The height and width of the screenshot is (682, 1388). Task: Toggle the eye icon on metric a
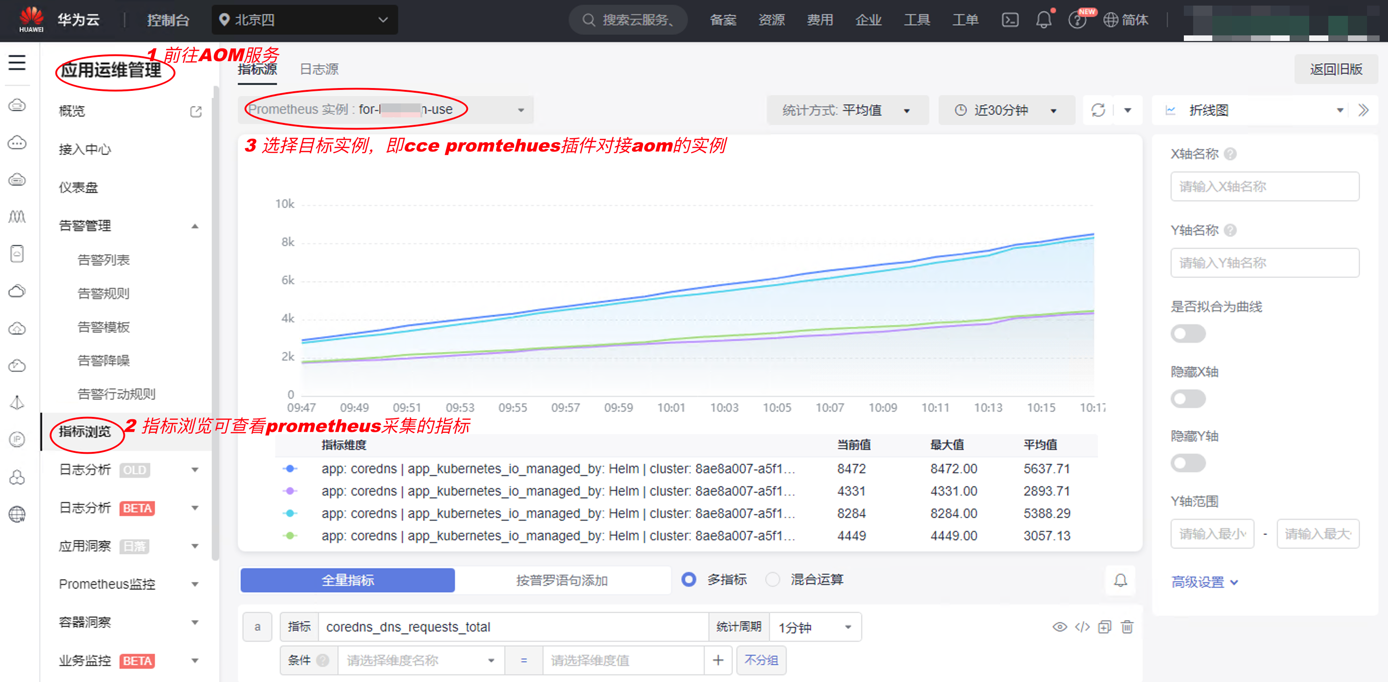click(x=1059, y=627)
